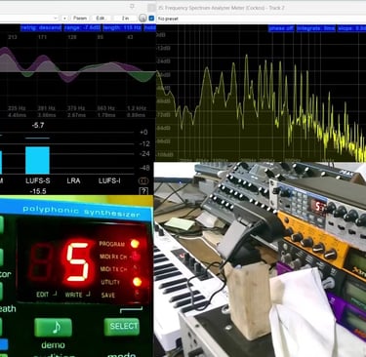The image size is (366, 357).
Task: Click the UTILITY indicator LED on the synth
Action: 137,282
